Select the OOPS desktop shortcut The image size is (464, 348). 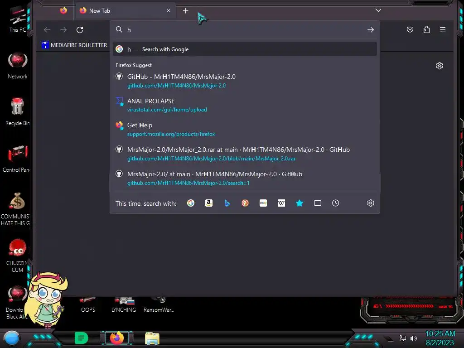88,306
